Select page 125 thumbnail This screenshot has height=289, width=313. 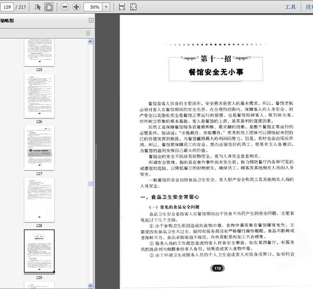pos(39,53)
